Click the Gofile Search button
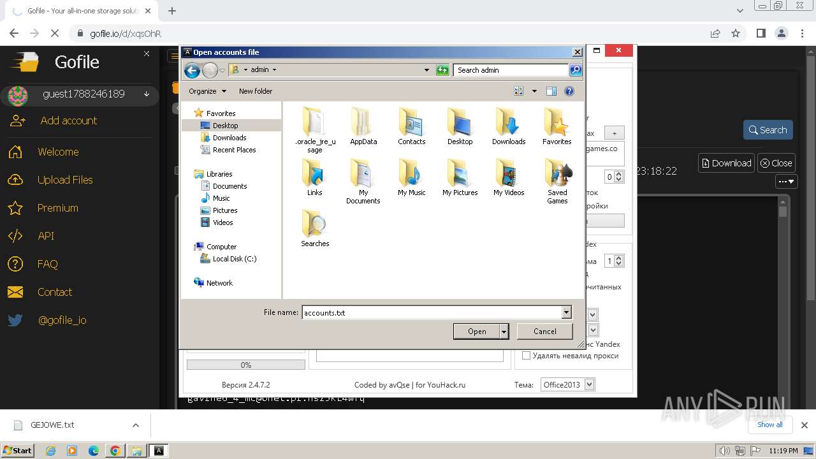This screenshot has width=816, height=459. point(768,130)
